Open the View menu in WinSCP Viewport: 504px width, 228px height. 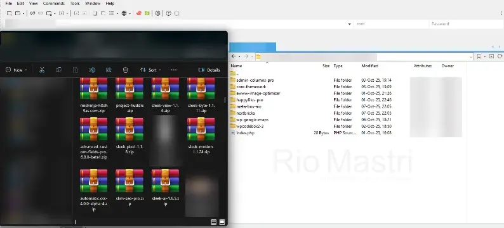point(34,4)
